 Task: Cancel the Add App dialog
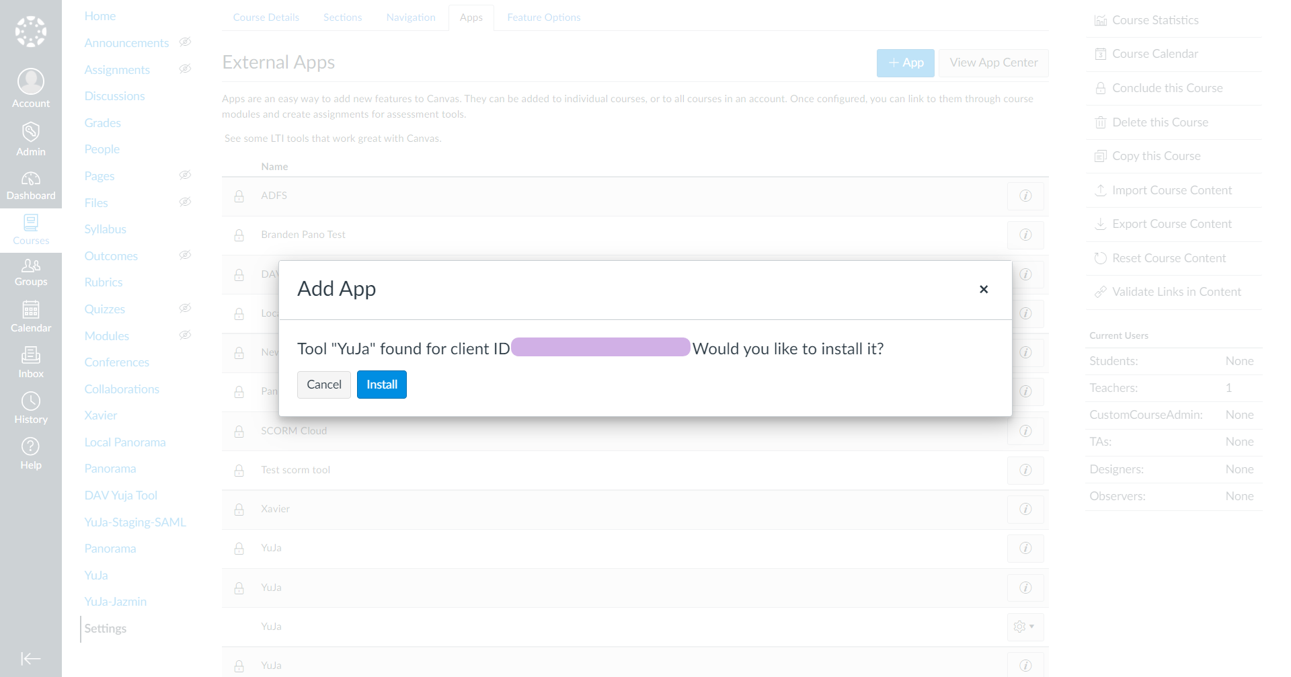(323, 385)
